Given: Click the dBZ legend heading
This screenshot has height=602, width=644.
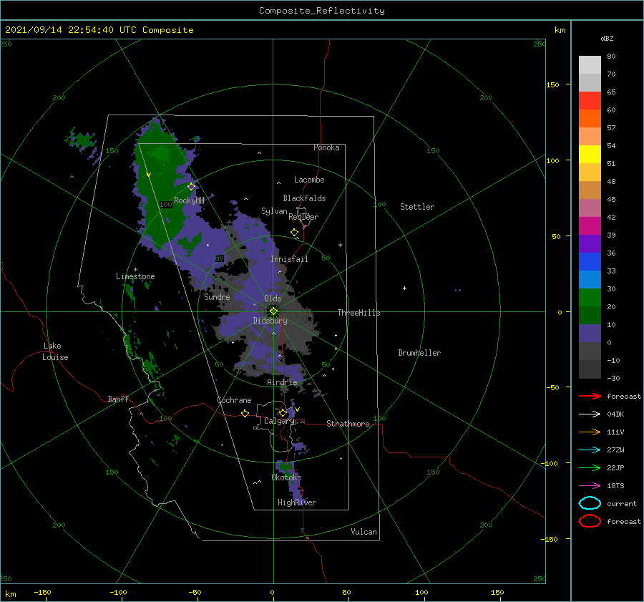Looking at the screenshot, I should click(607, 38).
